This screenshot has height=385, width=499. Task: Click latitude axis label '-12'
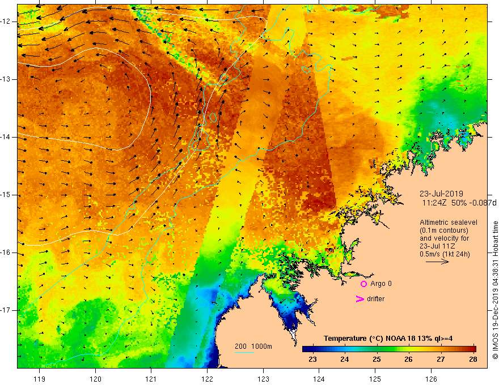point(6,22)
